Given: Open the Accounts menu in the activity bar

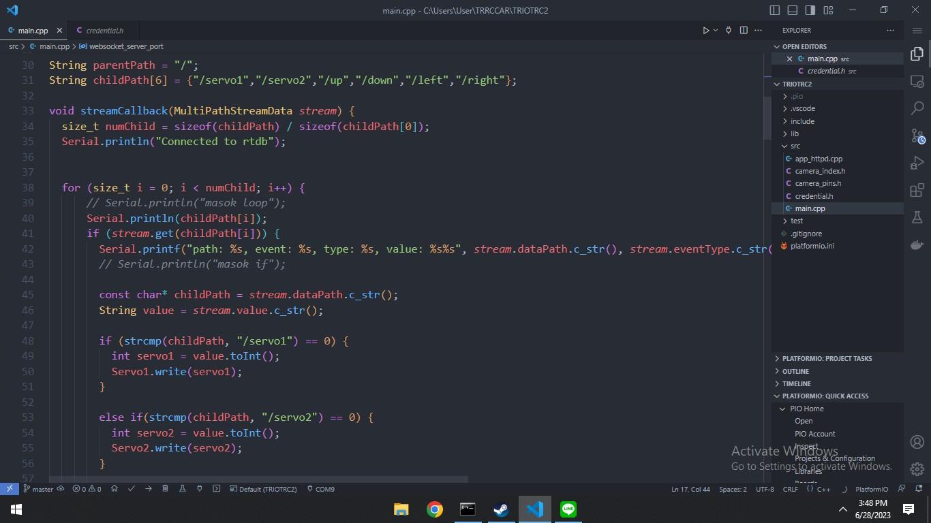Looking at the screenshot, I should click(917, 442).
